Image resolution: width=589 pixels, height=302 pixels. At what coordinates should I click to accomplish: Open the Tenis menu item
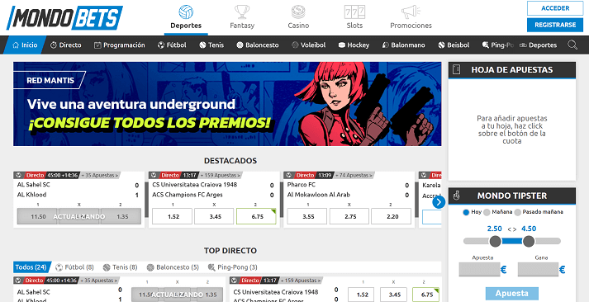pos(211,45)
